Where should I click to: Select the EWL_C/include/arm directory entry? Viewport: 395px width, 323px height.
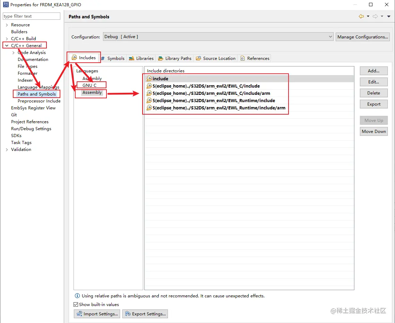click(249, 93)
